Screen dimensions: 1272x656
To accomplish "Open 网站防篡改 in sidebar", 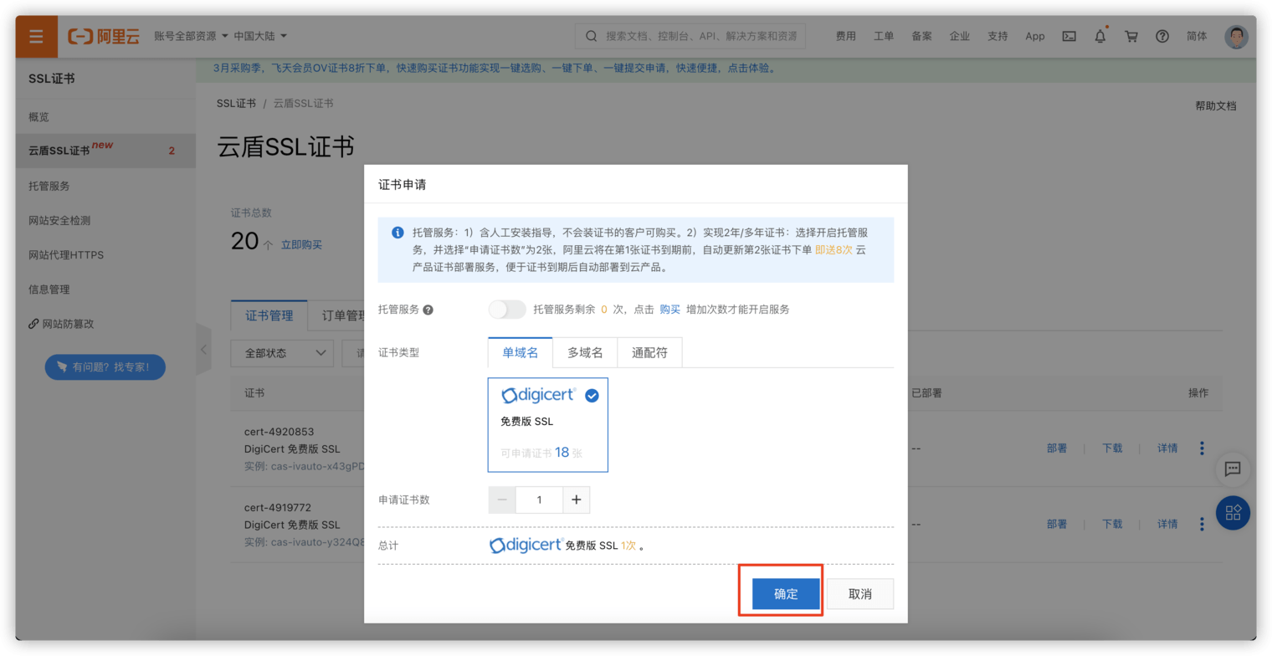I will click(105, 323).
